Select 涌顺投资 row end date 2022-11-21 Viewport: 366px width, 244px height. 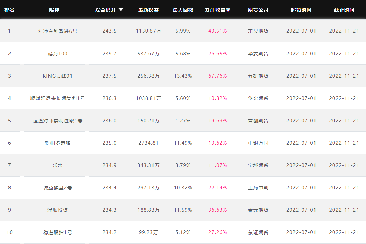point(344,210)
